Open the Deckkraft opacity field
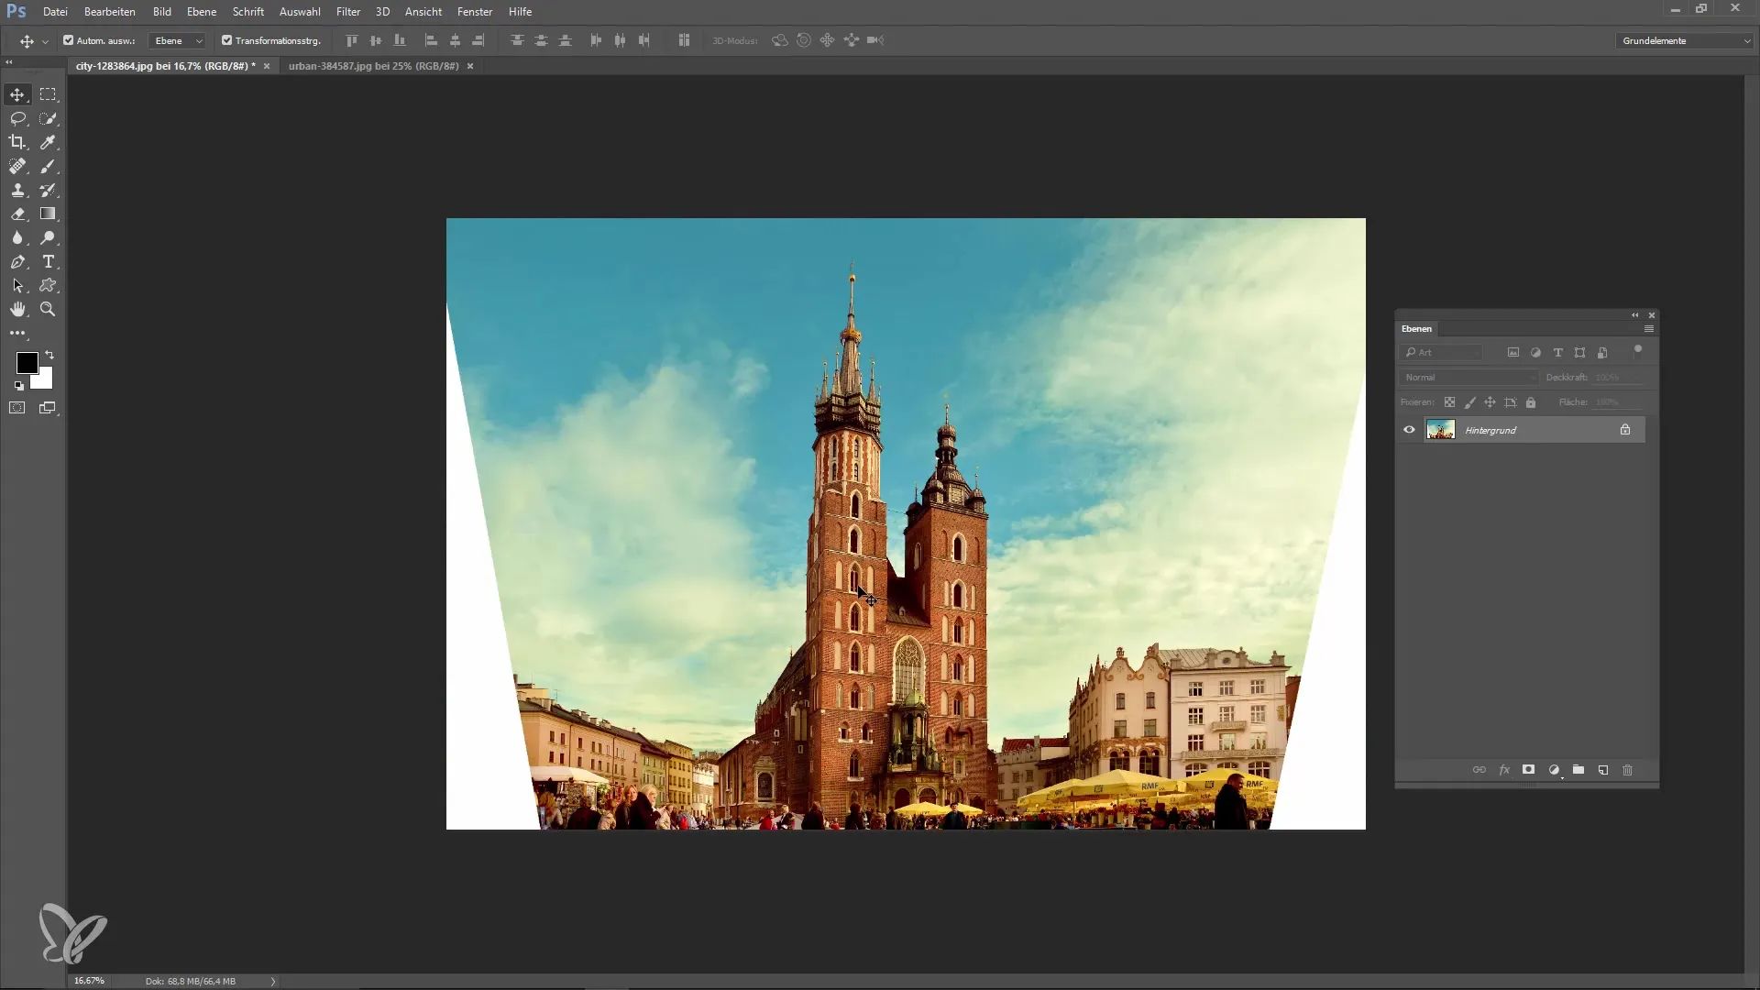The height and width of the screenshot is (990, 1760). tap(1617, 378)
